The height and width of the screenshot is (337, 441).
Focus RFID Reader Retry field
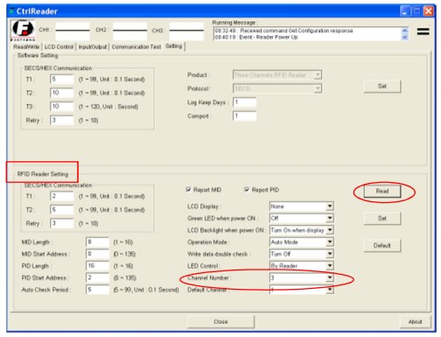62,223
